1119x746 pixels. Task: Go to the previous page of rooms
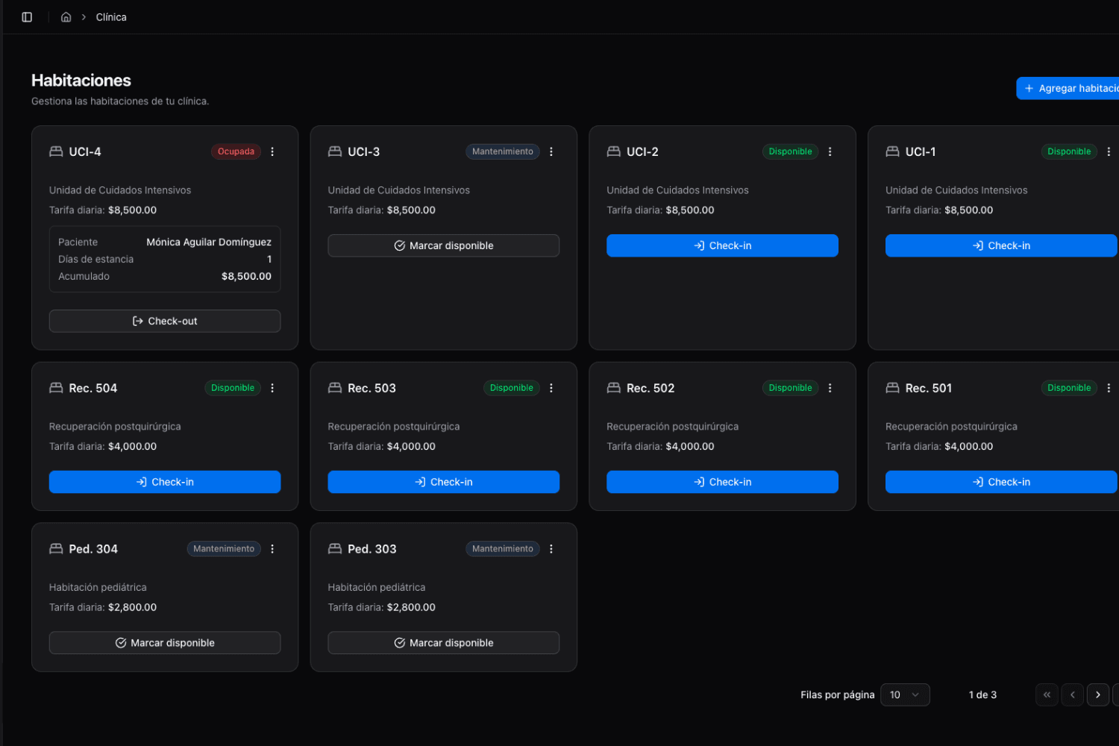click(1072, 695)
